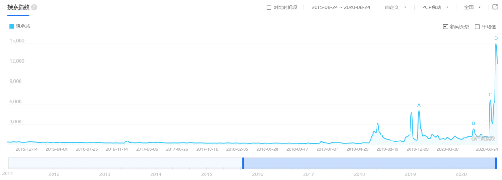Click the left handle of the range slider
This screenshot has width=502, height=180.
(243, 163)
